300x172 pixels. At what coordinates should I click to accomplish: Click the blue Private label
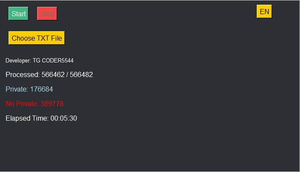tap(17, 89)
